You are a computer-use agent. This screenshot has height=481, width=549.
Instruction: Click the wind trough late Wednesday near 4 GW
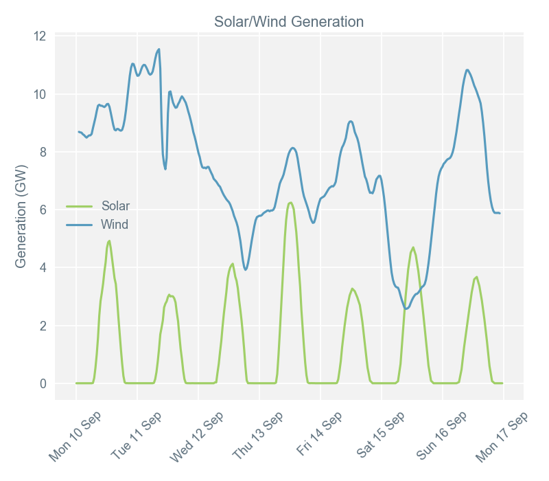coord(246,269)
